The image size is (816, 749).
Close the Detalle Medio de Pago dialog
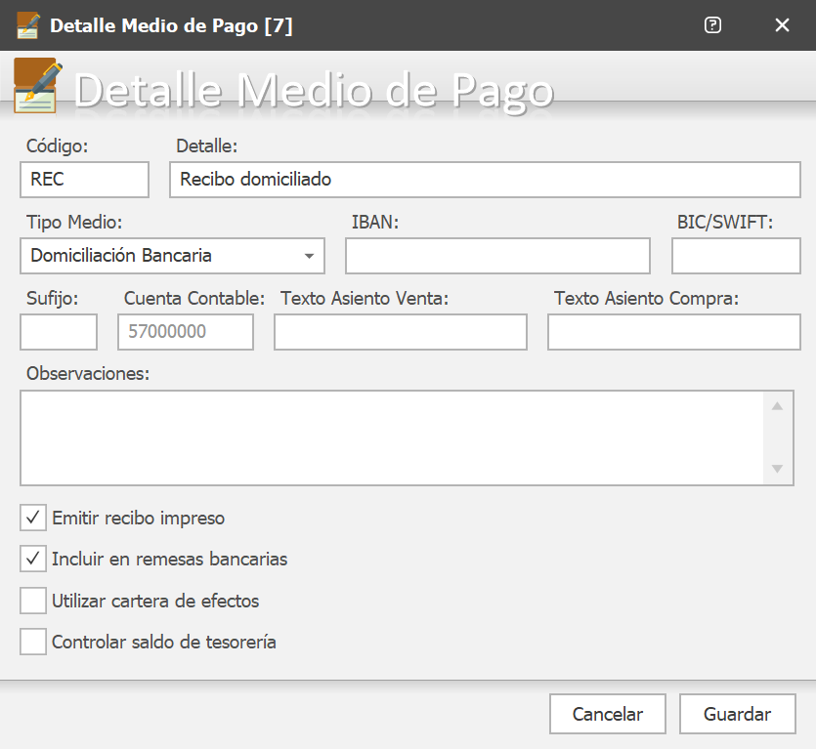[x=782, y=25]
